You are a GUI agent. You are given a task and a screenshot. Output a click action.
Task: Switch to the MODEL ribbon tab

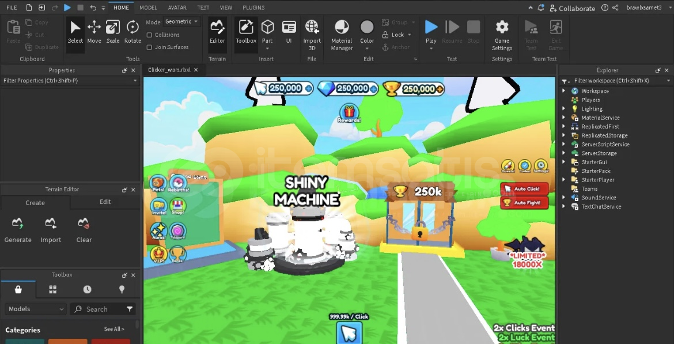(x=148, y=7)
